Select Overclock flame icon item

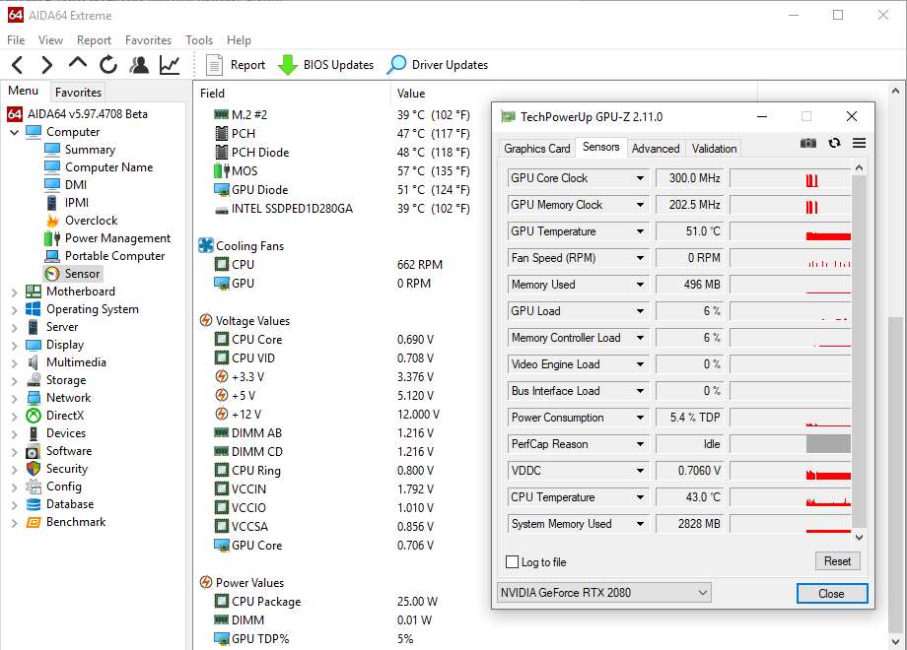pos(81,221)
